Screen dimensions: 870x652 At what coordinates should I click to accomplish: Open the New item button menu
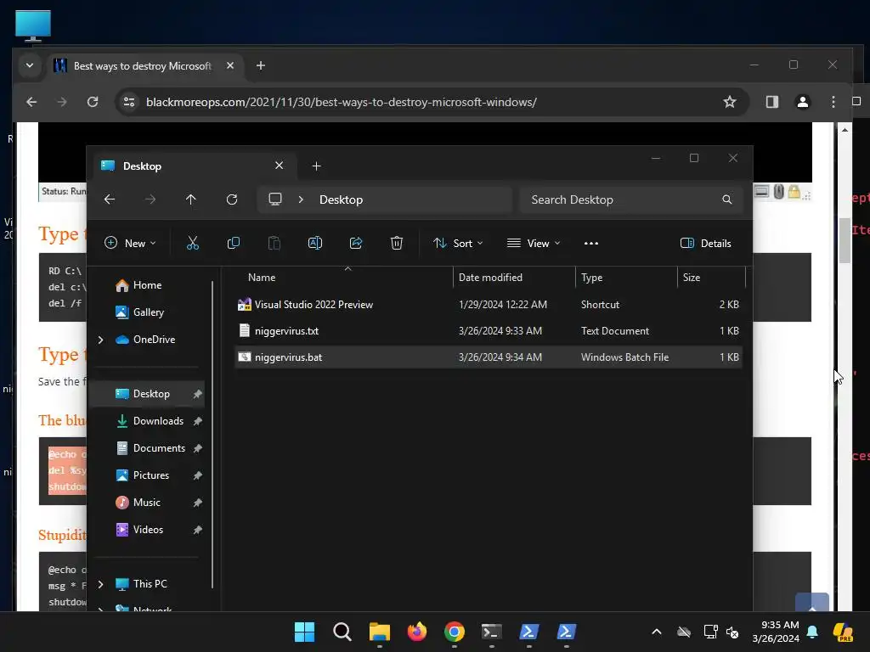[130, 244]
